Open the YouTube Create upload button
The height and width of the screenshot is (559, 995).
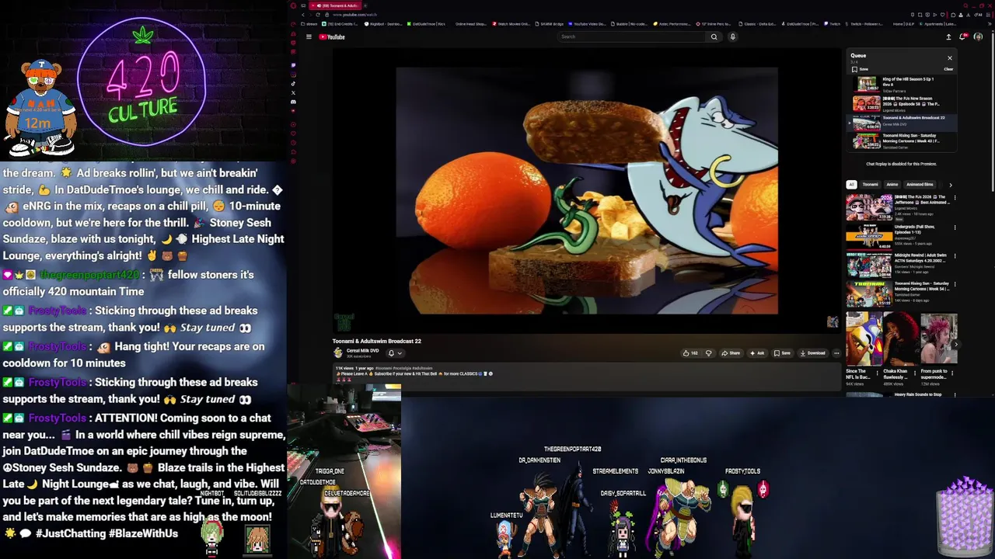(x=948, y=36)
